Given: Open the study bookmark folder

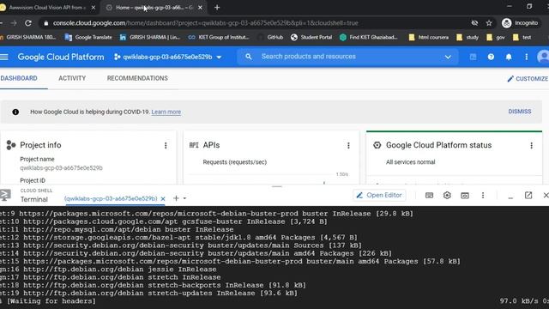Looking at the screenshot, I should click(x=468, y=37).
